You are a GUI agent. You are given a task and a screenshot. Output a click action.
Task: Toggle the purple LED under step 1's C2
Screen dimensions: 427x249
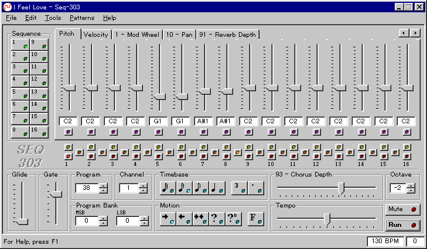[x=68, y=132]
